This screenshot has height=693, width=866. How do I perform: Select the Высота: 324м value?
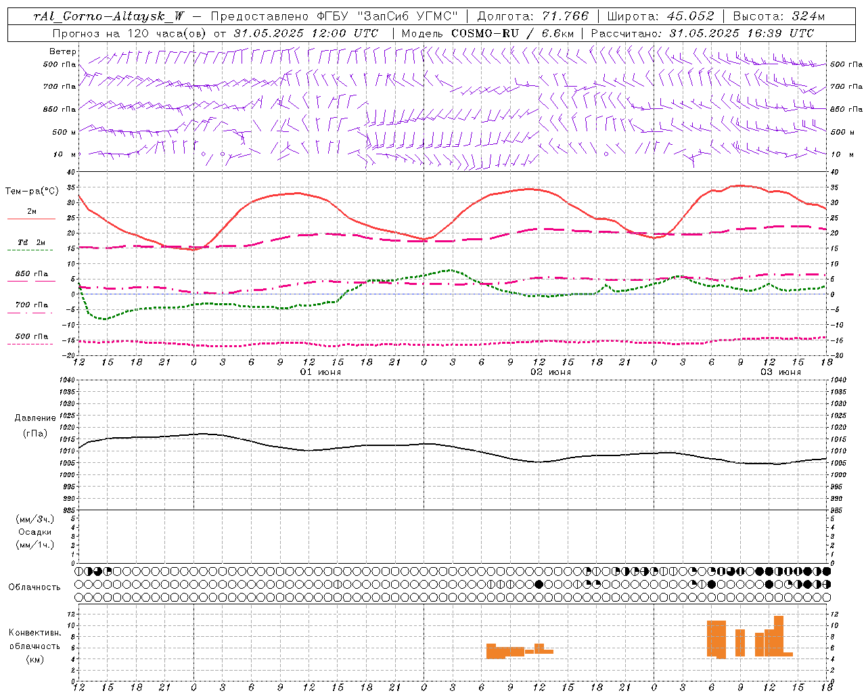pyautogui.click(x=779, y=16)
